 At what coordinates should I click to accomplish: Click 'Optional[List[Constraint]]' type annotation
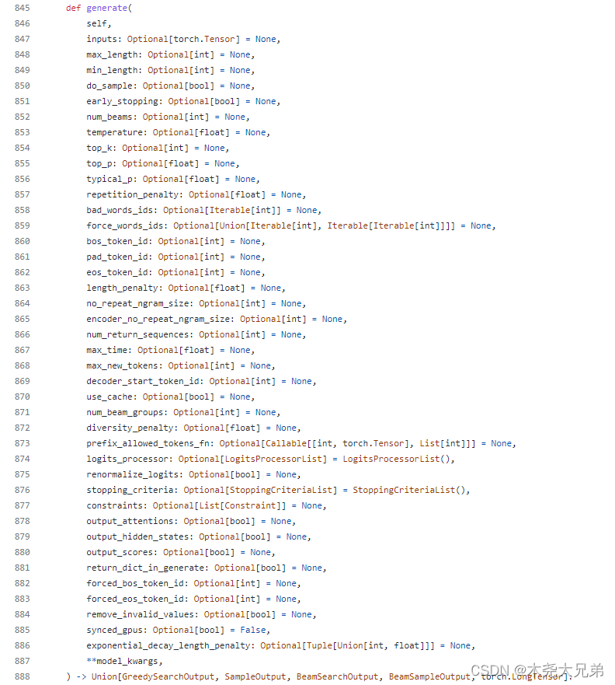pos(220,505)
